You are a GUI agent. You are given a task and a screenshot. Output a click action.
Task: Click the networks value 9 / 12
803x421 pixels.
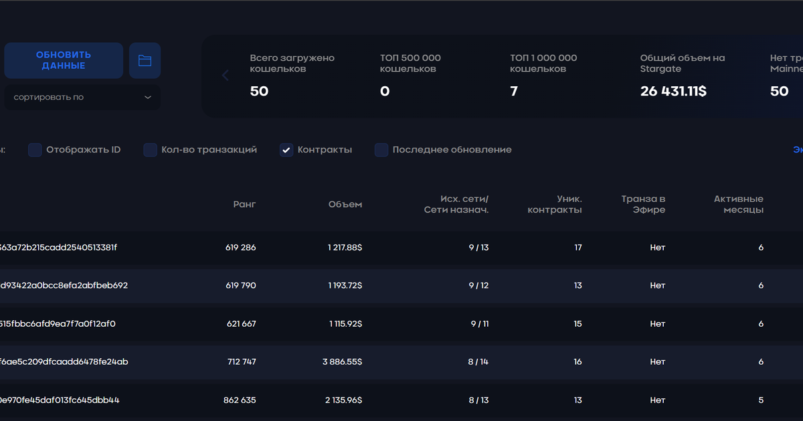(479, 286)
